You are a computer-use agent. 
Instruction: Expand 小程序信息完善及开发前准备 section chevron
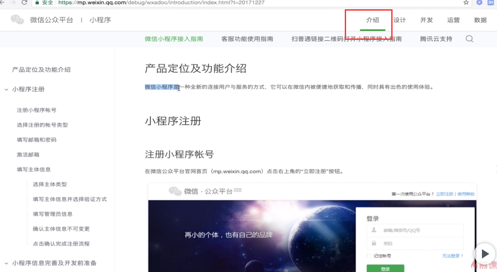click(6, 263)
